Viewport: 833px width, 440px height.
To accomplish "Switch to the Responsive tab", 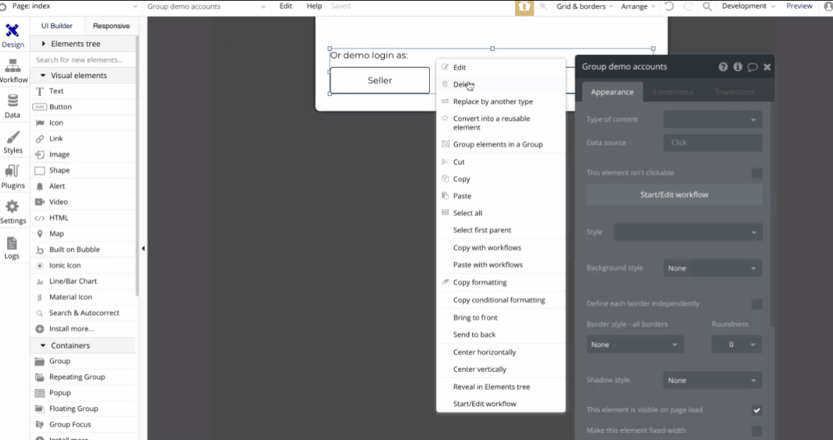I will 111,26.
